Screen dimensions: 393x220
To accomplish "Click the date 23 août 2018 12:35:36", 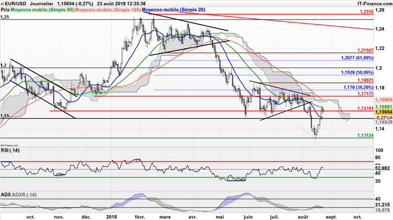I will pyautogui.click(x=121, y=4).
